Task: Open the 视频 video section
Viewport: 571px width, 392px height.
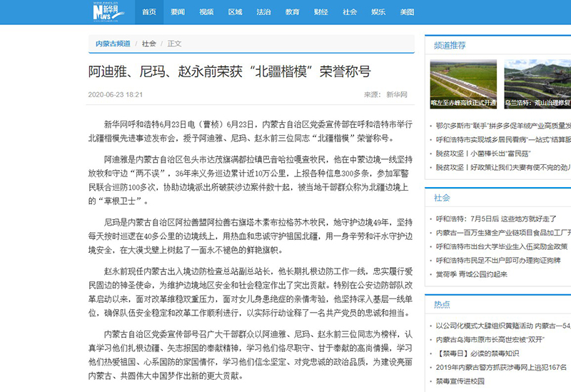Action: (206, 12)
